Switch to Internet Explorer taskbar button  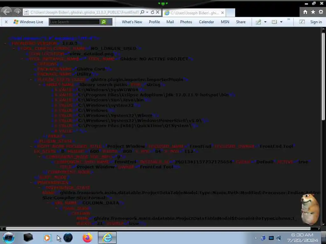[x=107, y=238]
